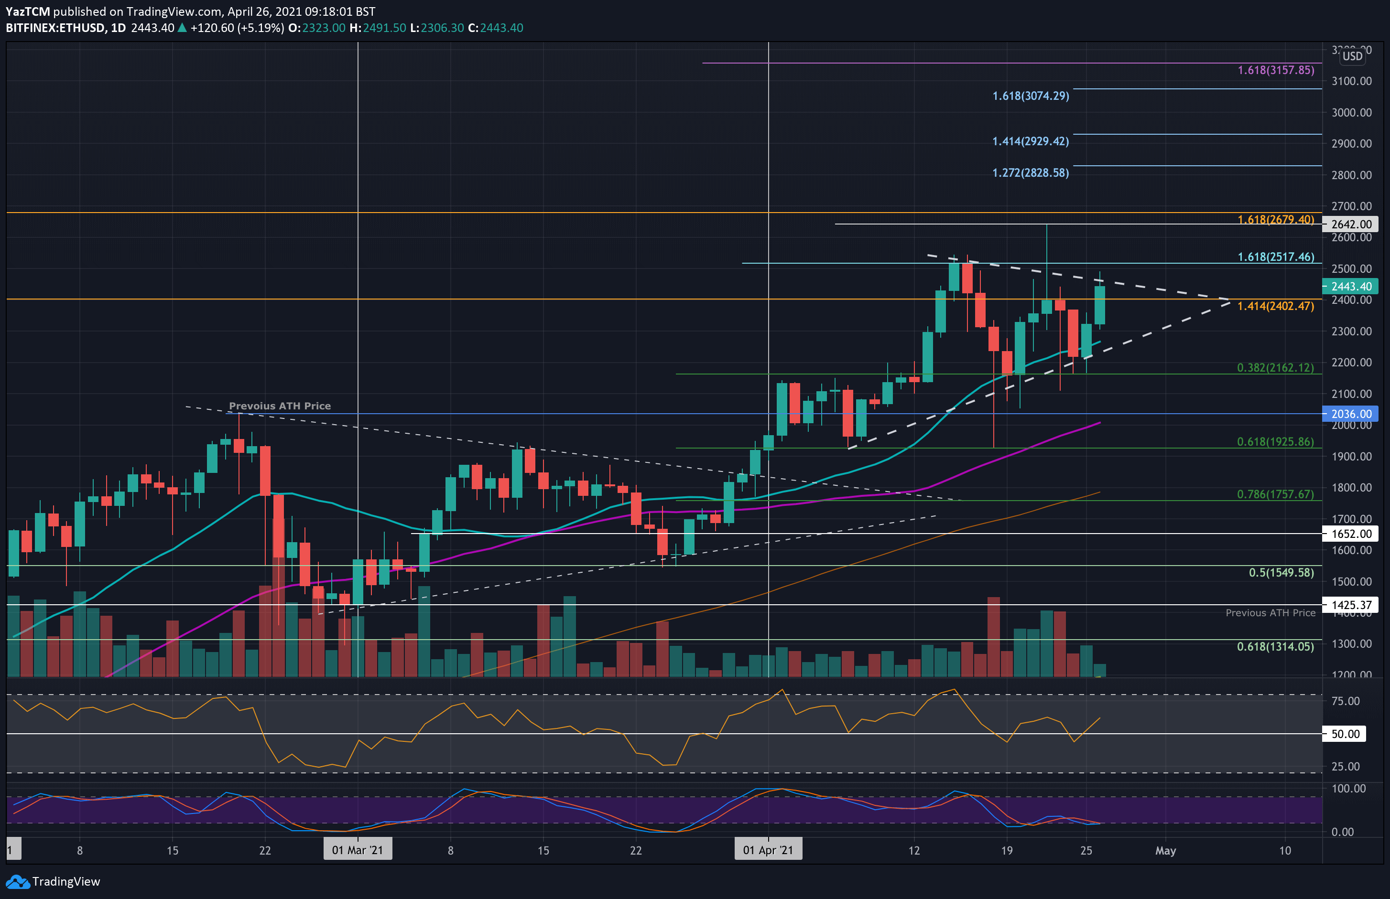Click the USD currency label on price axis
This screenshot has width=1390, height=899.
pyautogui.click(x=1352, y=56)
